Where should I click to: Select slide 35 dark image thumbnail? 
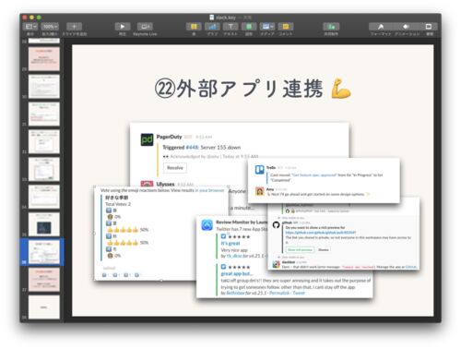[x=44, y=224]
